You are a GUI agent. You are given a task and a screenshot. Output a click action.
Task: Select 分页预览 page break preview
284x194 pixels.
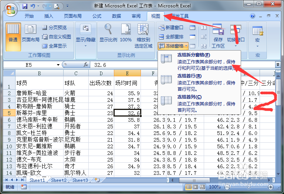[x=54, y=27]
